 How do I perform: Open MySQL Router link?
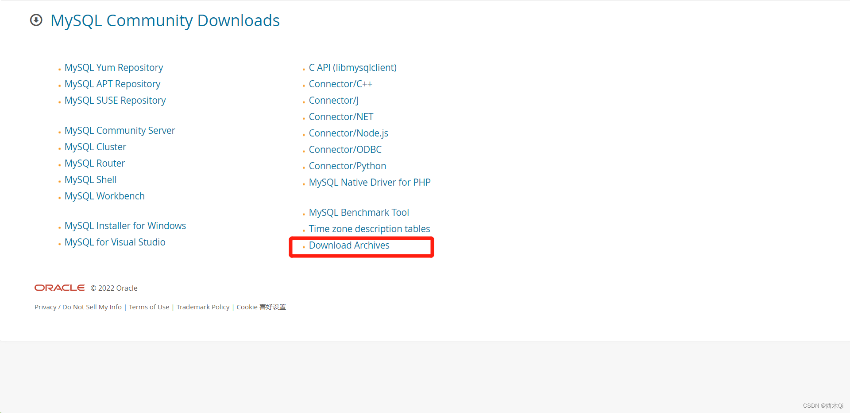coord(95,164)
